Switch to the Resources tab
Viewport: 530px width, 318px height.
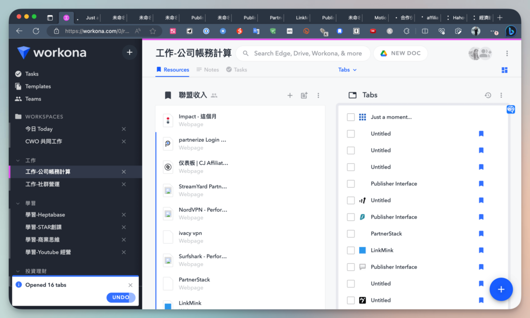172,69
